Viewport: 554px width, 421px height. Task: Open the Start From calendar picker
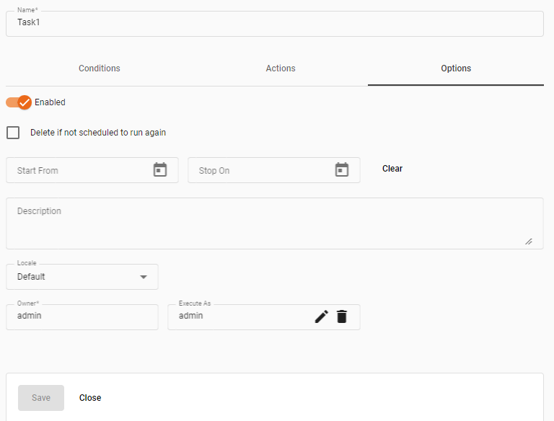[160, 170]
